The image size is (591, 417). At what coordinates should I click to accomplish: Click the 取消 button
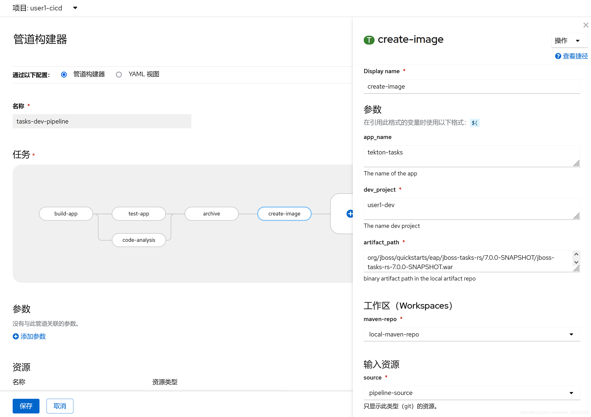60,406
